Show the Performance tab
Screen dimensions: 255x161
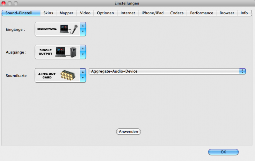201,13
